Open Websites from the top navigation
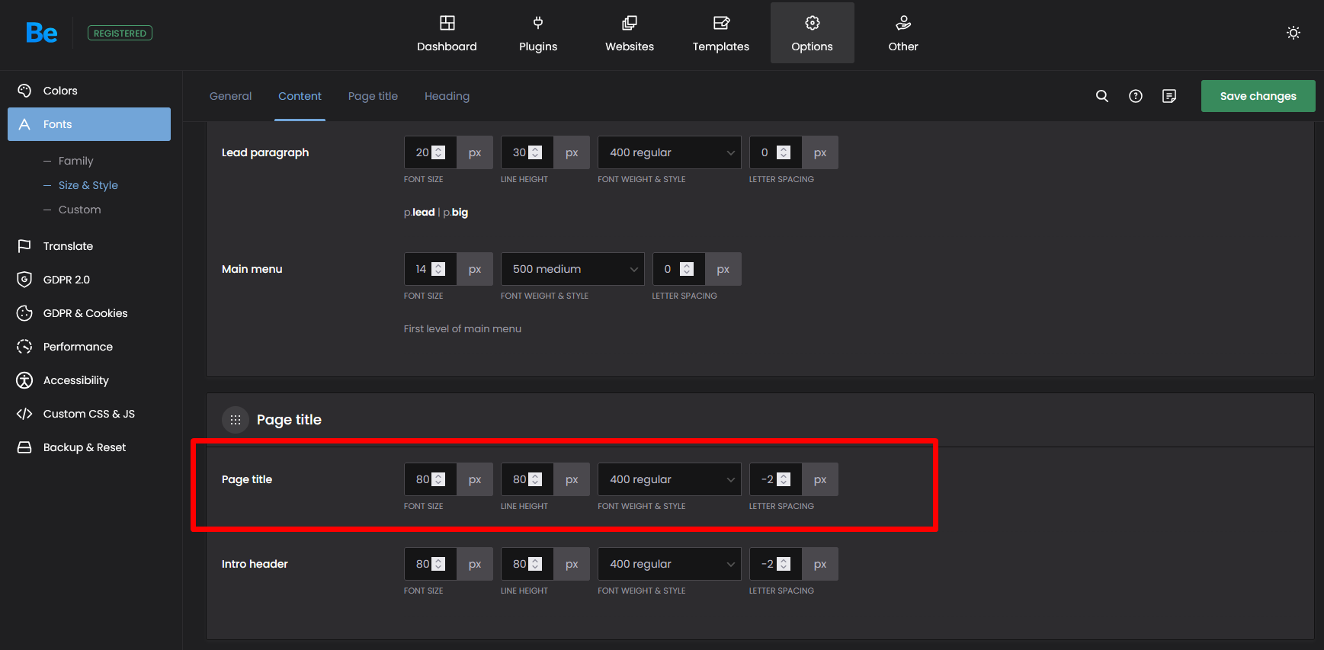This screenshot has width=1324, height=650. pyautogui.click(x=629, y=34)
